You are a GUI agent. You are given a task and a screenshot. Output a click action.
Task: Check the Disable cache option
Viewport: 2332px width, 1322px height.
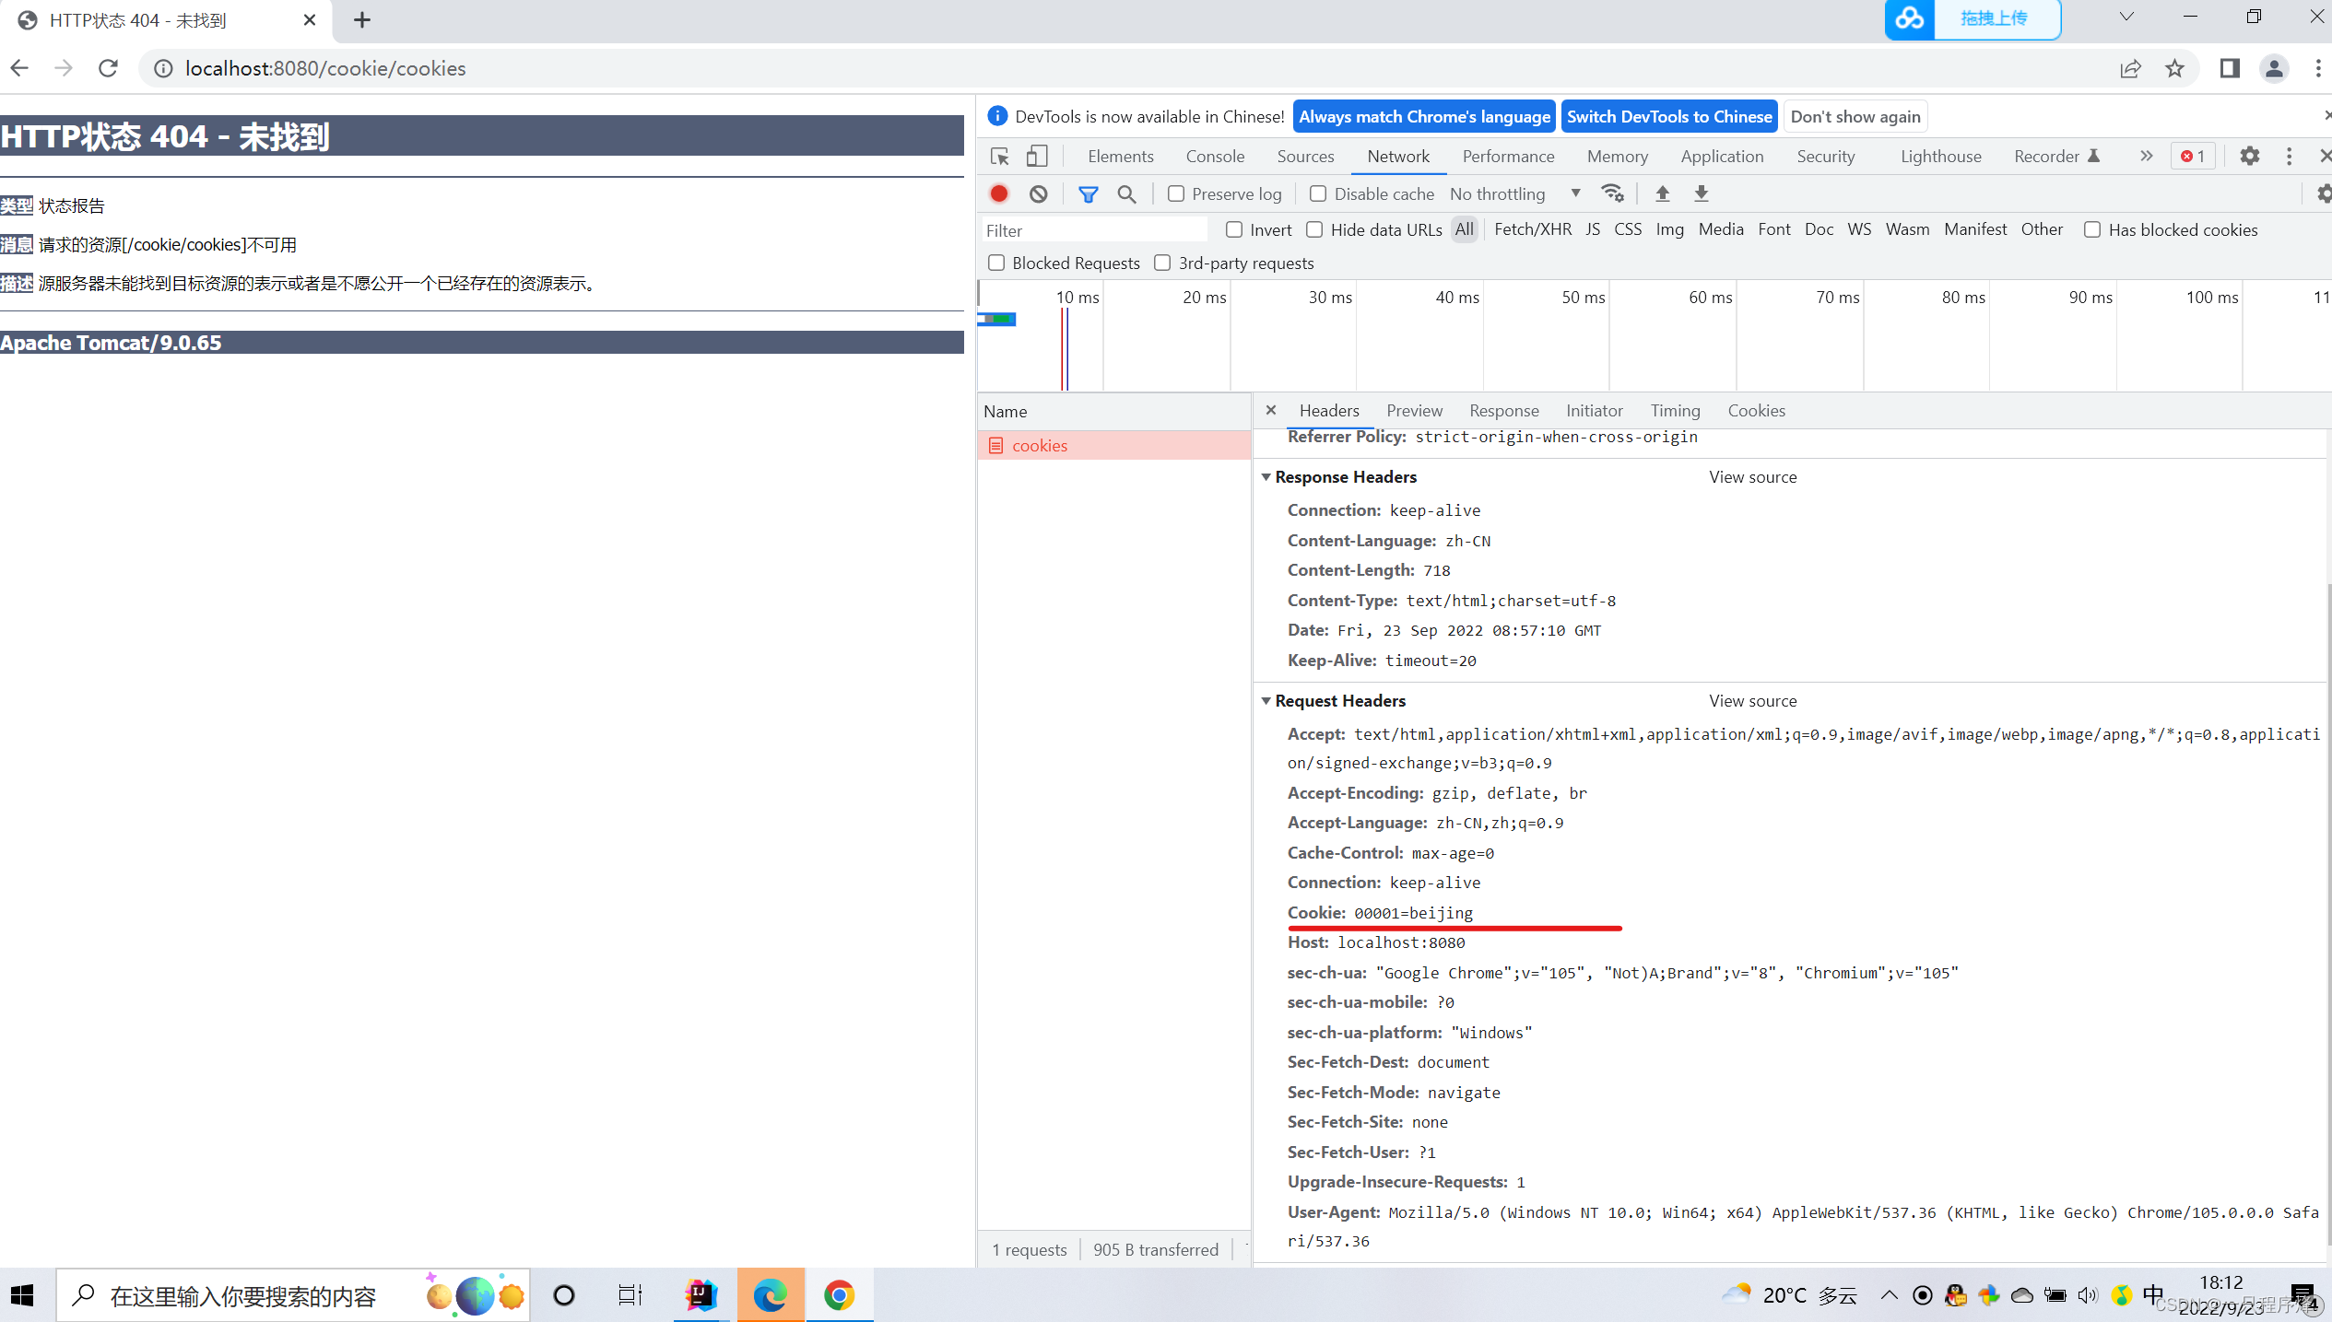[x=1318, y=193]
